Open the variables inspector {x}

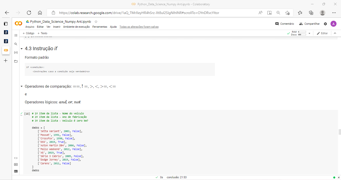tap(16, 52)
